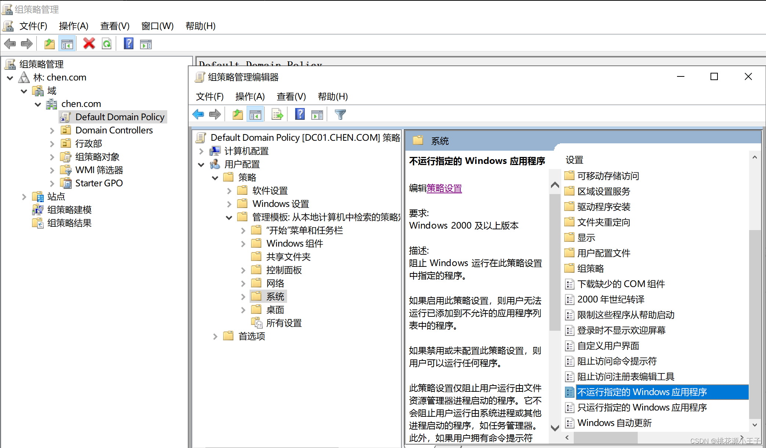Expand the 控制面板 folder node
This screenshot has width=766, height=448.
[x=243, y=270]
